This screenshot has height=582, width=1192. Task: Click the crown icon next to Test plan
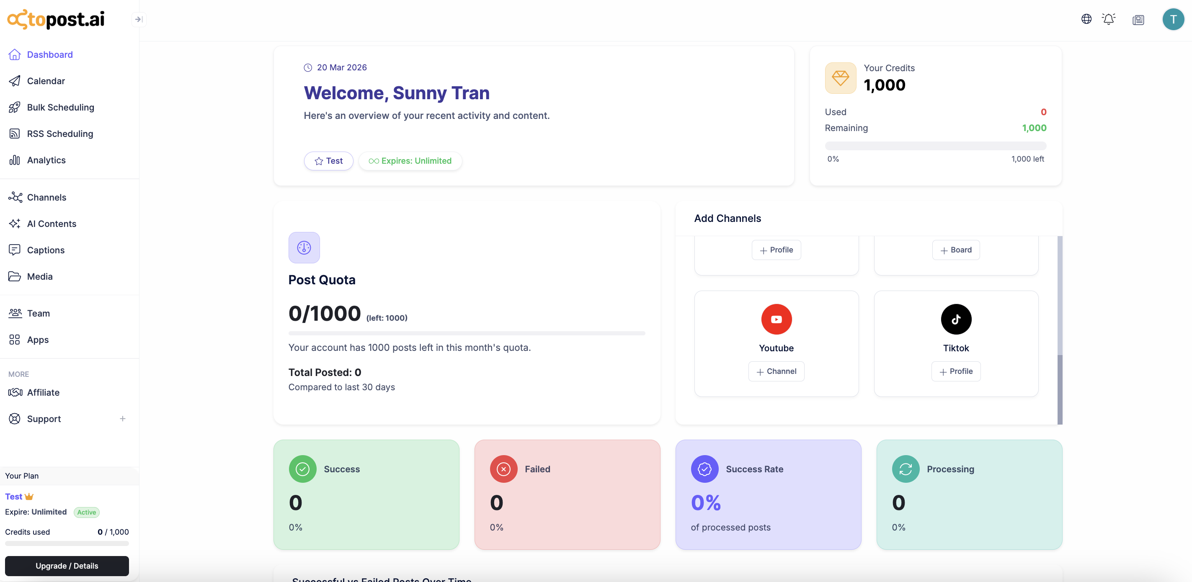(x=29, y=497)
